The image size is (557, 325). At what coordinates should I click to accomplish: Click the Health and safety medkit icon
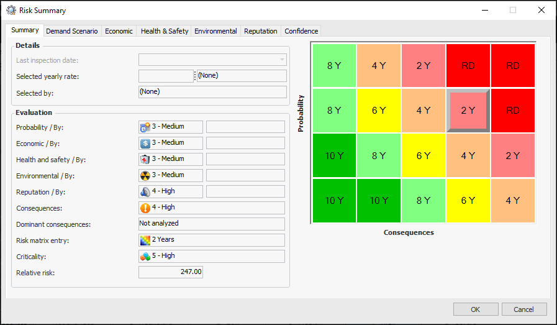click(x=145, y=159)
